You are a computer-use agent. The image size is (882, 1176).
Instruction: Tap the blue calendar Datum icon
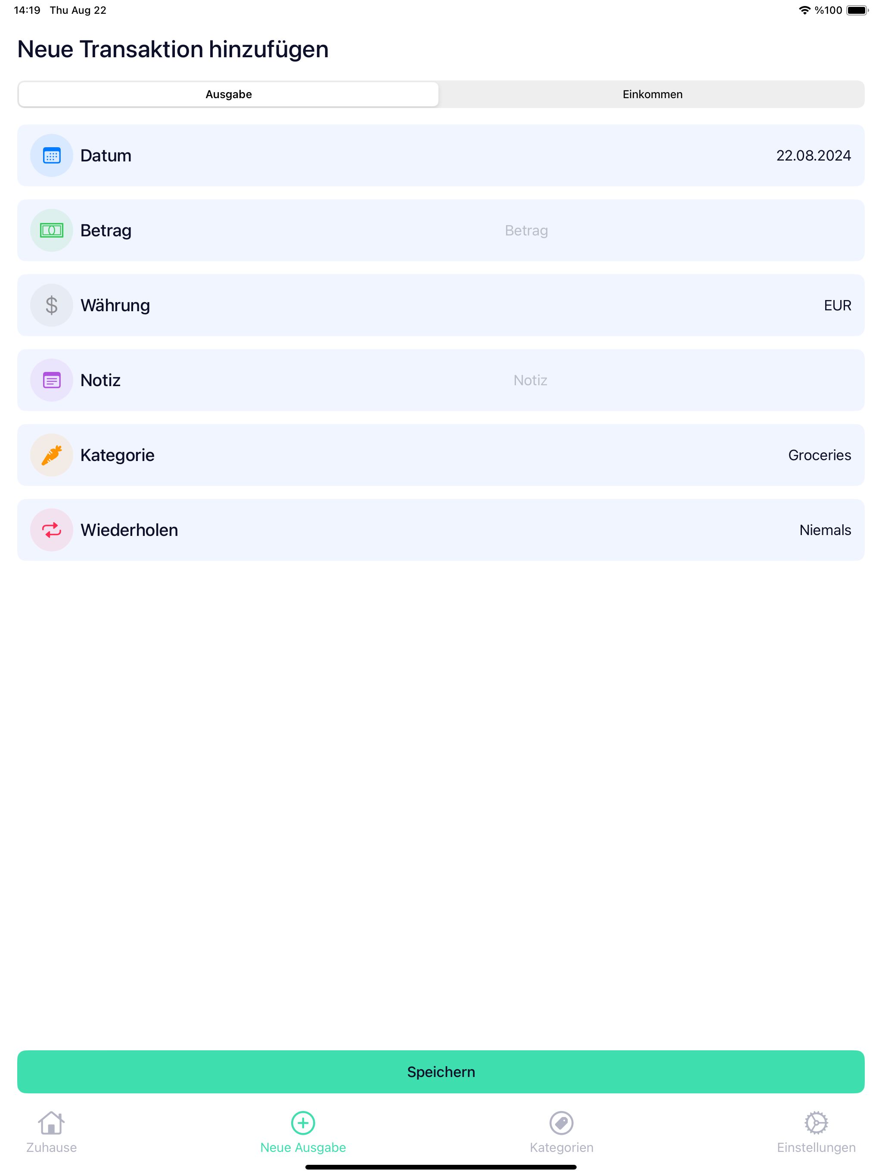pyautogui.click(x=52, y=156)
